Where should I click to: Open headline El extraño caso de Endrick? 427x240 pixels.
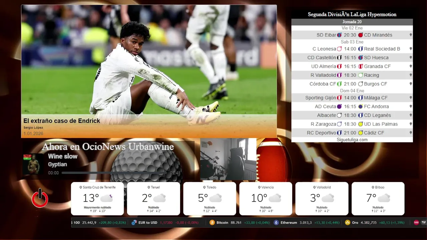point(62,121)
